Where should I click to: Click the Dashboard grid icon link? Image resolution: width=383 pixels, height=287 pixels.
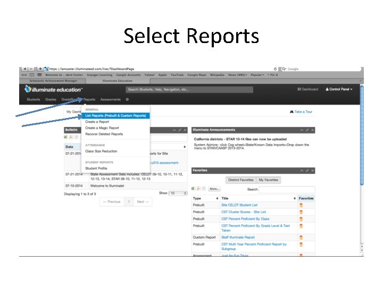307,89
